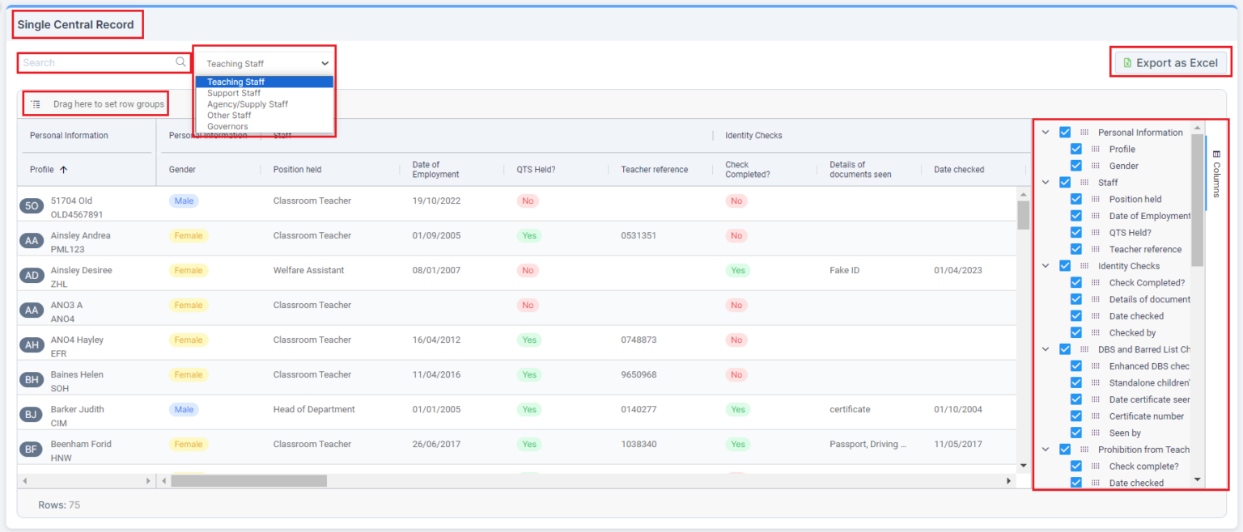This screenshot has height=532, width=1243.
Task: Collapse the Identity Checks column group
Action: (1045, 265)
